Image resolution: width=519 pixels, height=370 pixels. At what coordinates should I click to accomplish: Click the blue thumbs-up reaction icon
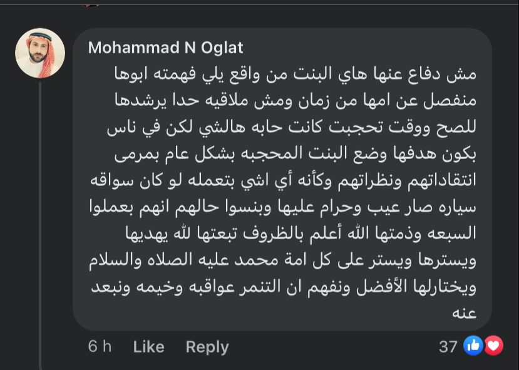click(473, 346)
